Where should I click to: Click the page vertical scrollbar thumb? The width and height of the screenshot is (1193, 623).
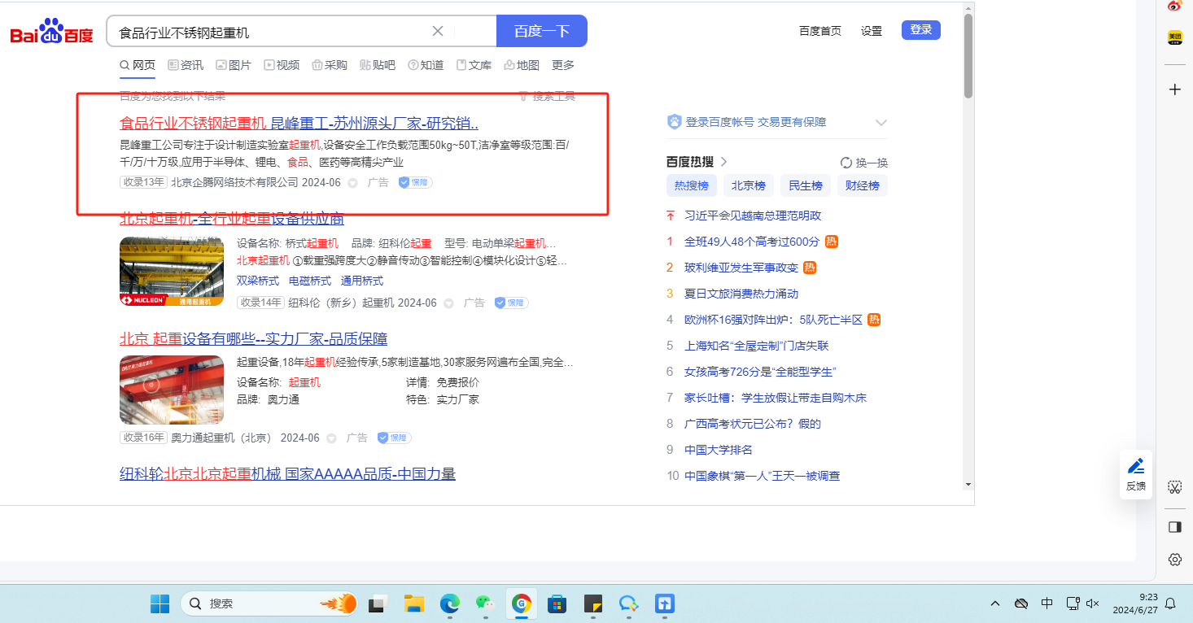968,57
